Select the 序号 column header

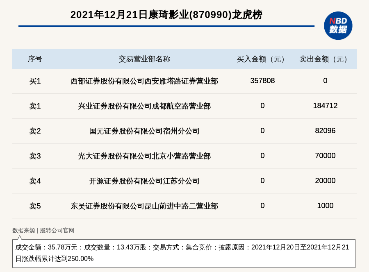point(35,59)
